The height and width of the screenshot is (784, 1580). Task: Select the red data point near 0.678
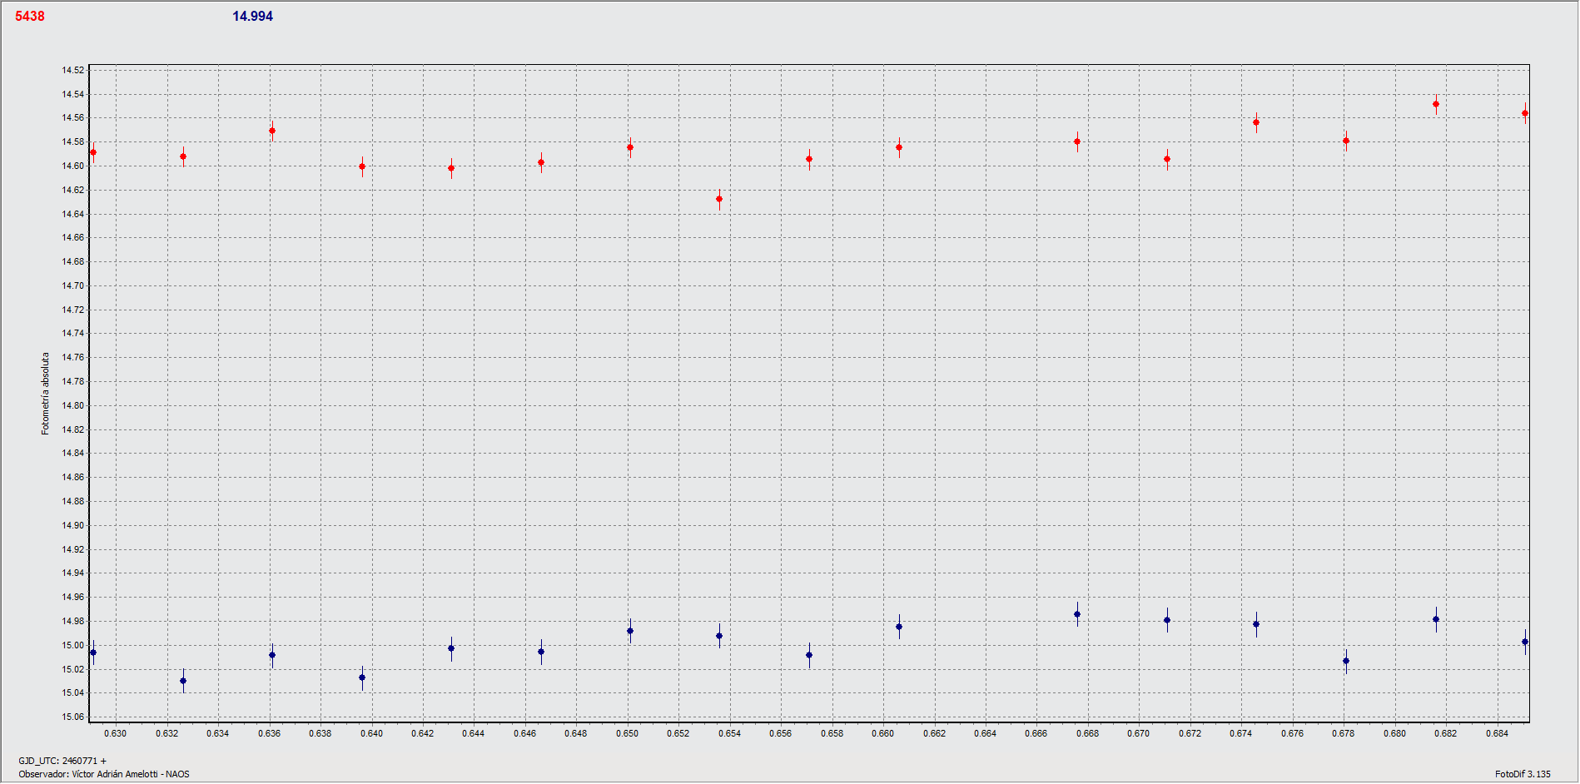tap(1346, 141)
